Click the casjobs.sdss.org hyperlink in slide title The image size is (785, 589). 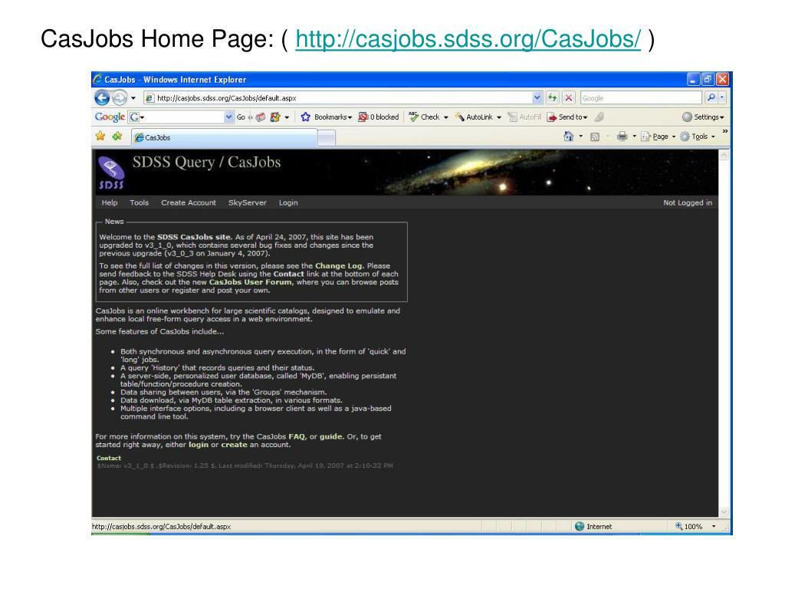[x=468, y=38]
